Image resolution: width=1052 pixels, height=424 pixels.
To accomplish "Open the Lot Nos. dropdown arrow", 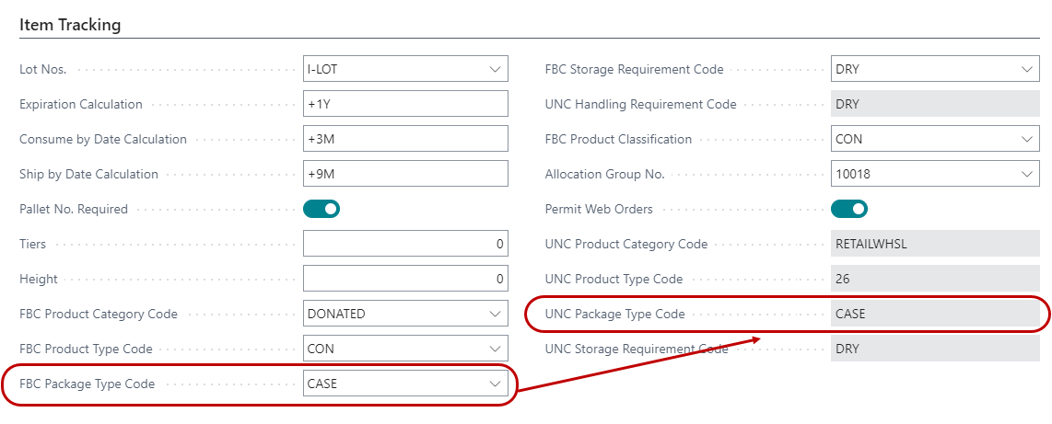I will pos(495,69).
